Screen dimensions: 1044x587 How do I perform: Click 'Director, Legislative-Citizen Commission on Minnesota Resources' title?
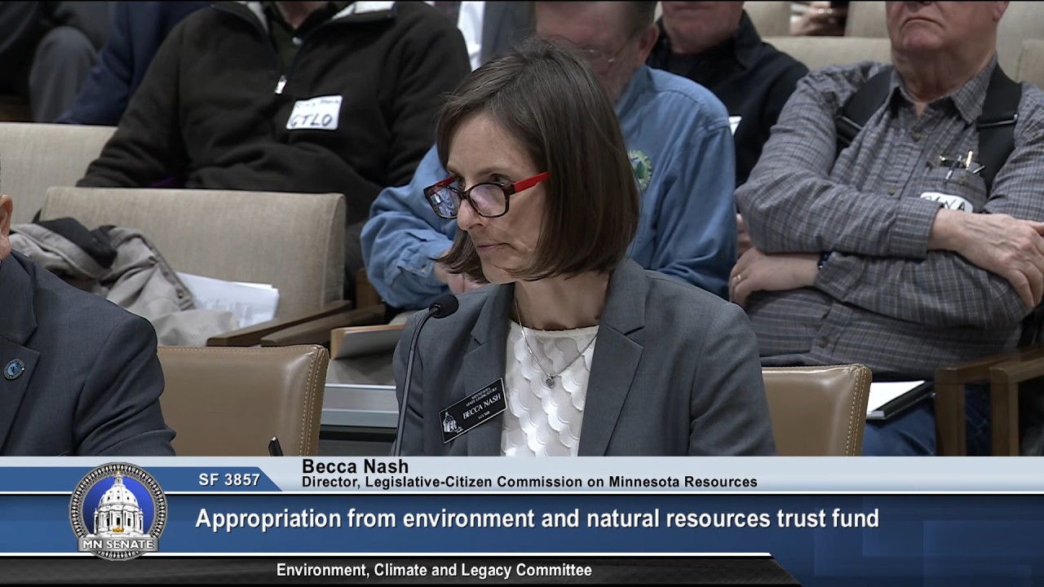(529, 483)
